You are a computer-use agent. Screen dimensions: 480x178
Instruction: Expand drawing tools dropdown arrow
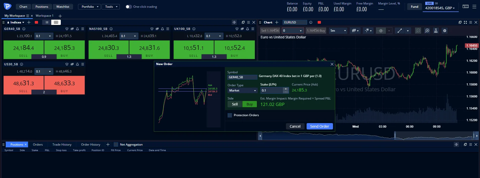pos(408,31)
